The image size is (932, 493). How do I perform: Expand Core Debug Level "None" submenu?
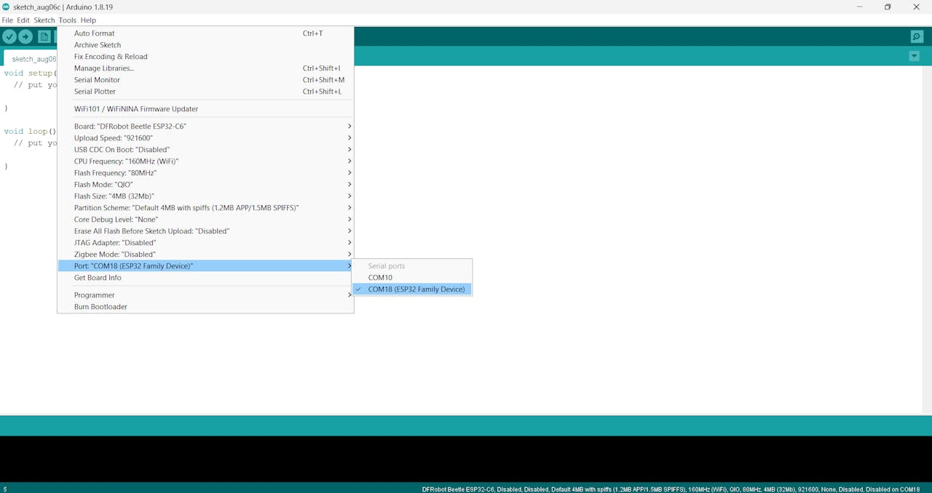tap(205, 220)
